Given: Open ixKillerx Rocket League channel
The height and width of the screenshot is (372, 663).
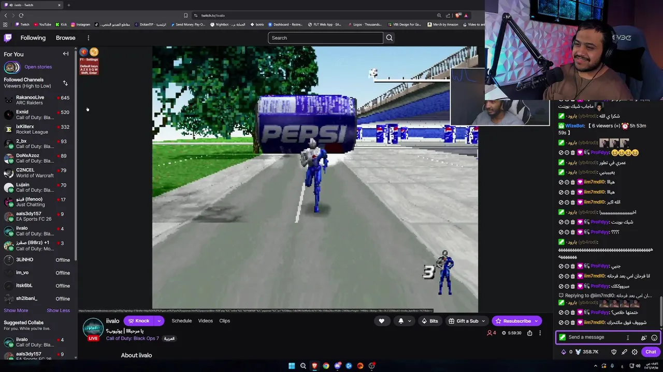Looking at the screenshot, I should (x=38, y=129).
